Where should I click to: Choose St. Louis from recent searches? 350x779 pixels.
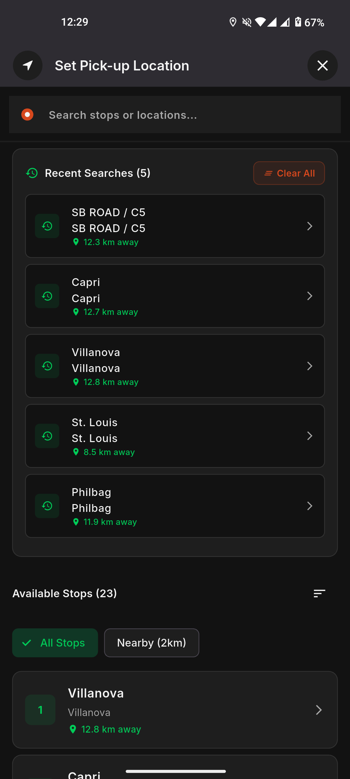(x=175, y=436)
